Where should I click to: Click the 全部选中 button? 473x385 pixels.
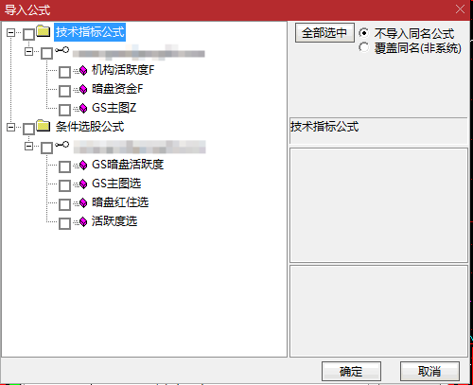pos(324,33)
